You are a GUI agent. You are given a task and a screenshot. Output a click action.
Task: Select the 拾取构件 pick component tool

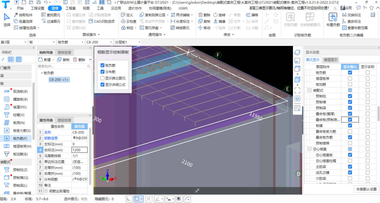[24, 15]
